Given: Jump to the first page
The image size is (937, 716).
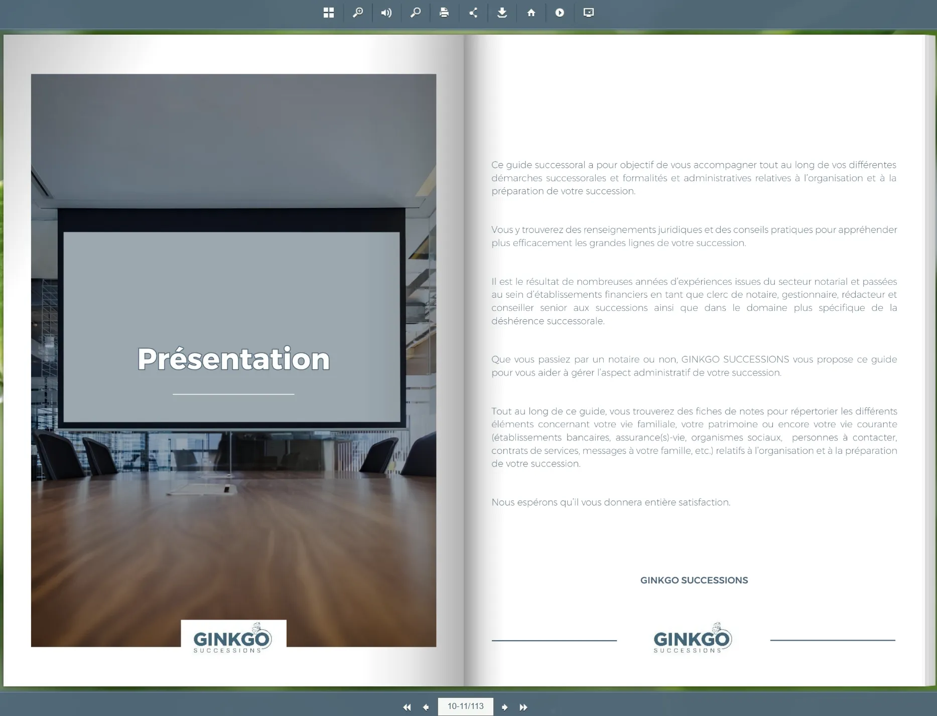Looking at the screenshot, I should [x=407, y=707].
